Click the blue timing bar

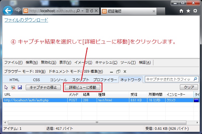click(x=196, y=100)
